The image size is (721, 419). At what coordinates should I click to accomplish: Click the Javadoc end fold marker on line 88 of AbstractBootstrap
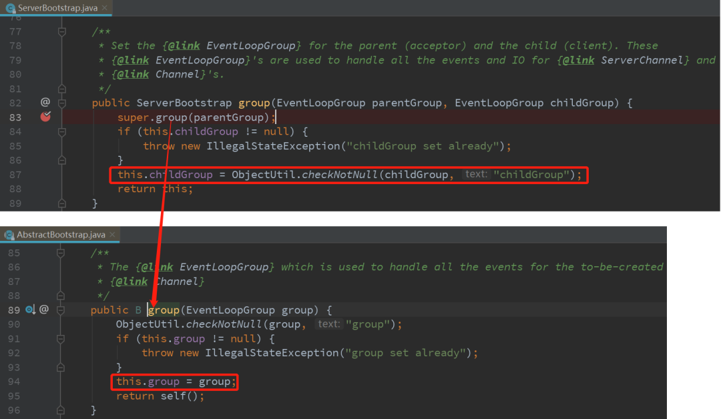click(x=61, y=296)
